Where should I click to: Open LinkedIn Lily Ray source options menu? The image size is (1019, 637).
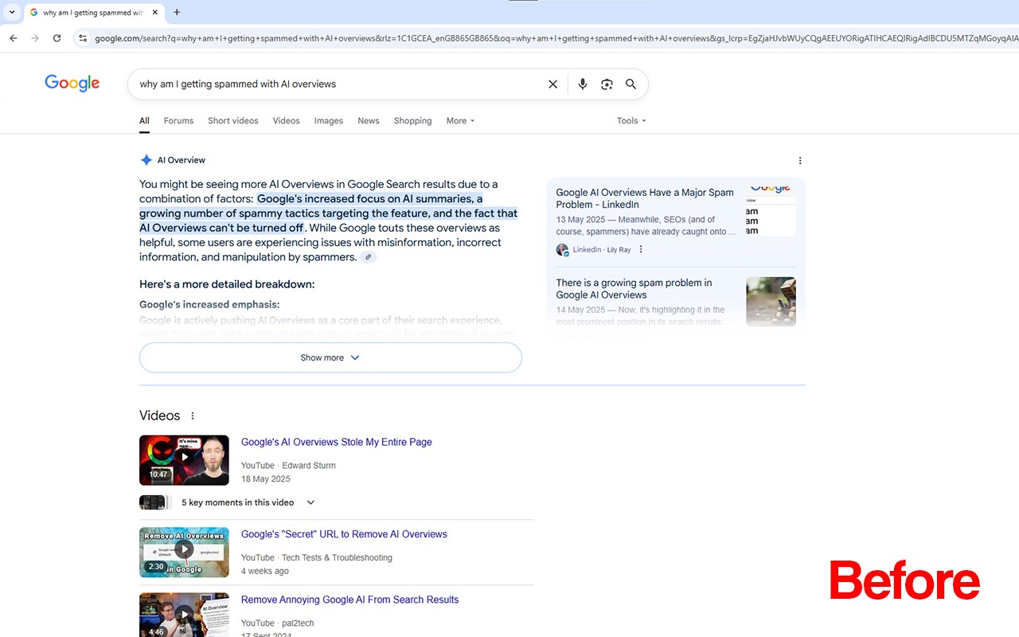641,249
